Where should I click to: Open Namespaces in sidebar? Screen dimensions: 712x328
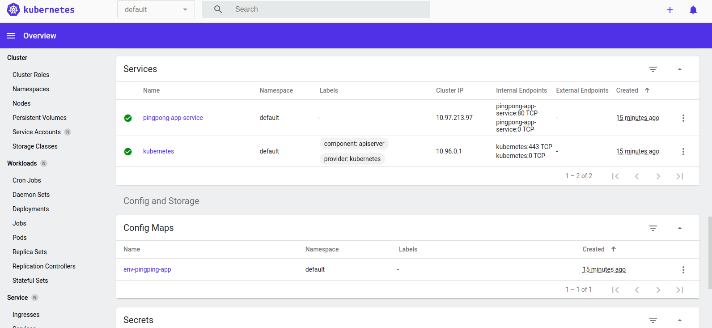point(31,89)
